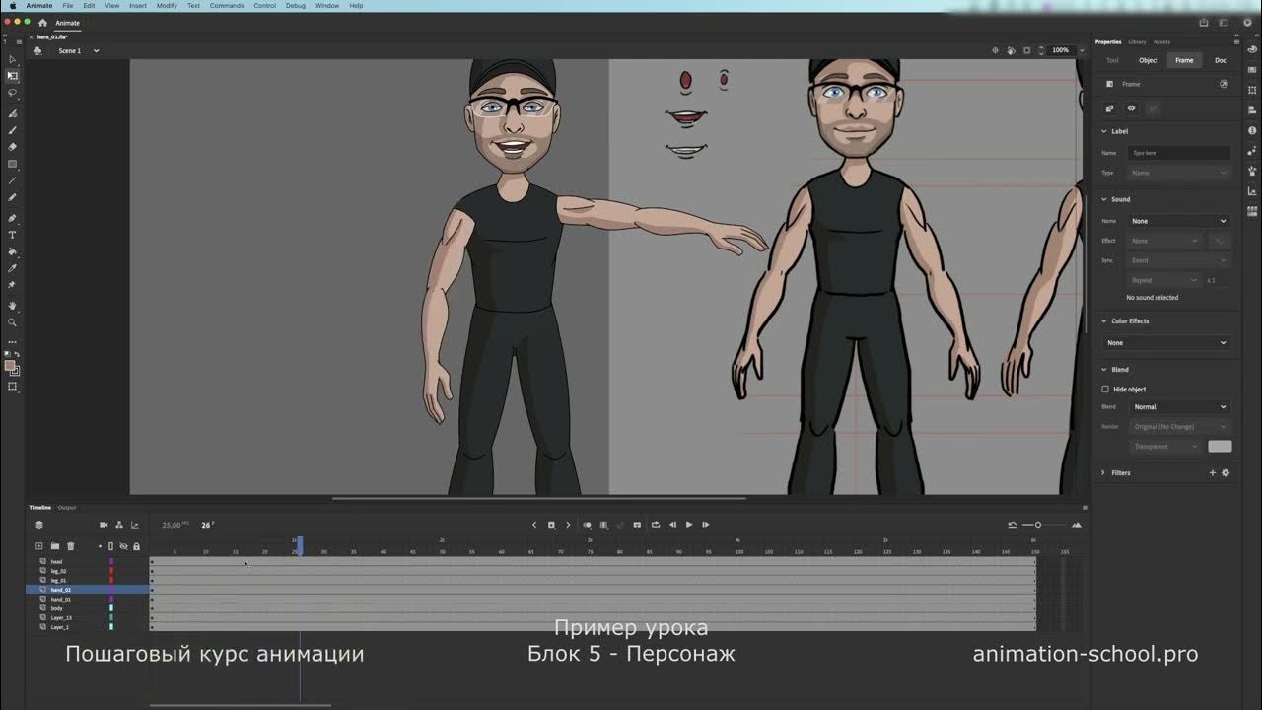
Task: Select the Asset Warp pin tool
Action: pyautogui.click(x=12, y=285)
